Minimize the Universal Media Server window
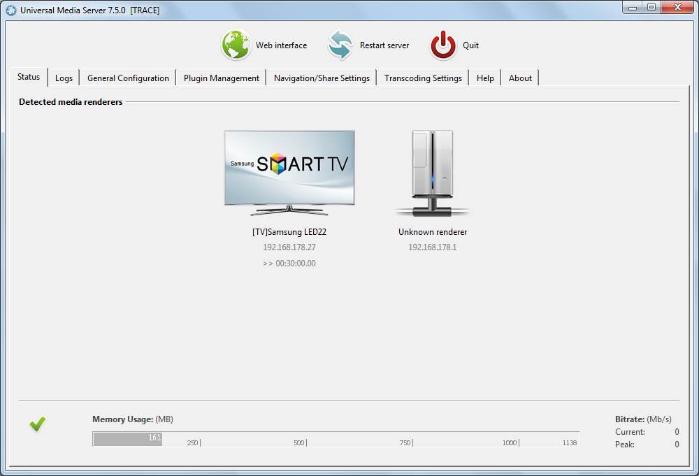Image resolution: width=699 pixels, height=476 pixels. [x=632, y=7]
